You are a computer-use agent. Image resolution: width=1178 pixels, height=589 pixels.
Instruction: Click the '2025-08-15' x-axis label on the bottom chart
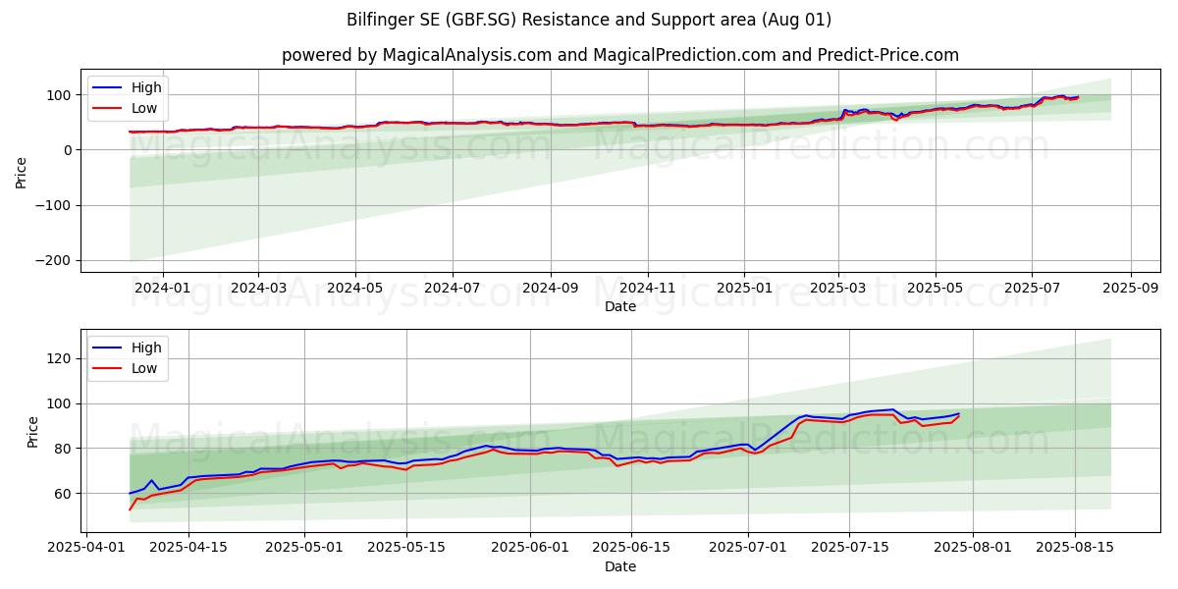1075,548
